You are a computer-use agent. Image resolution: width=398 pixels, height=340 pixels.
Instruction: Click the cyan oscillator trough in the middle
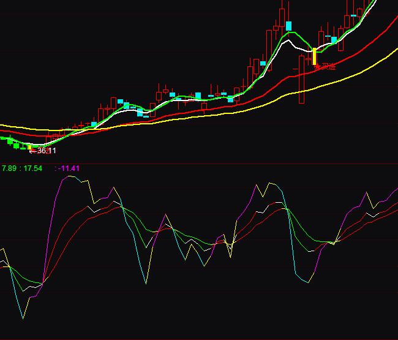[x=146, y=284]
